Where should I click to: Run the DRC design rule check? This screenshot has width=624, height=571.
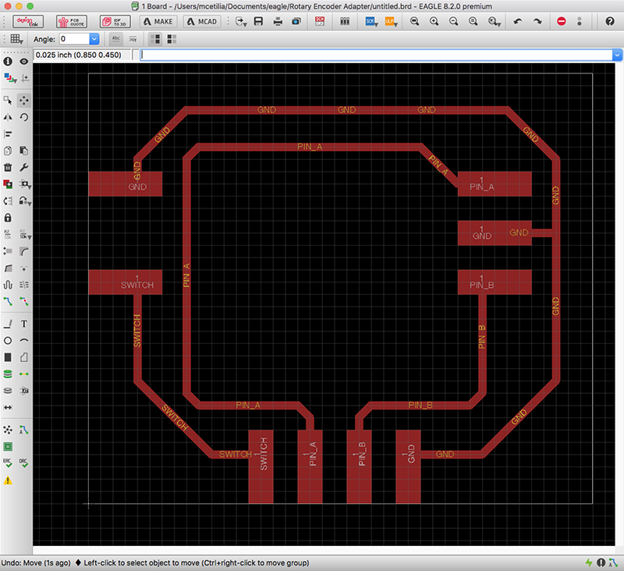(24, 463)
